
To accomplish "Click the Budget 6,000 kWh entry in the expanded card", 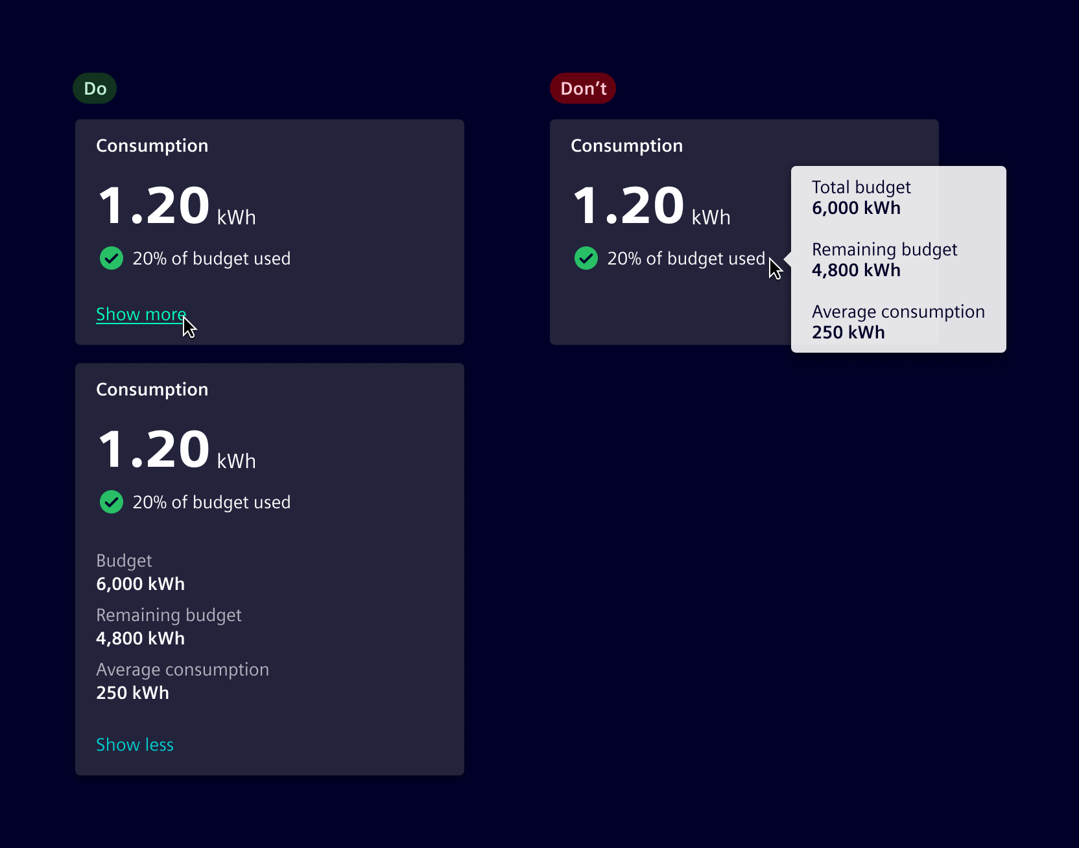I will click(140, 572).
